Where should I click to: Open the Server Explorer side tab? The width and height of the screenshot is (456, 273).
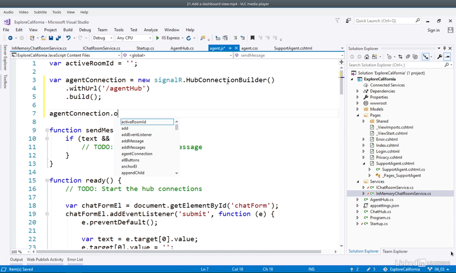pyautogui.click(x=5, y=57)
